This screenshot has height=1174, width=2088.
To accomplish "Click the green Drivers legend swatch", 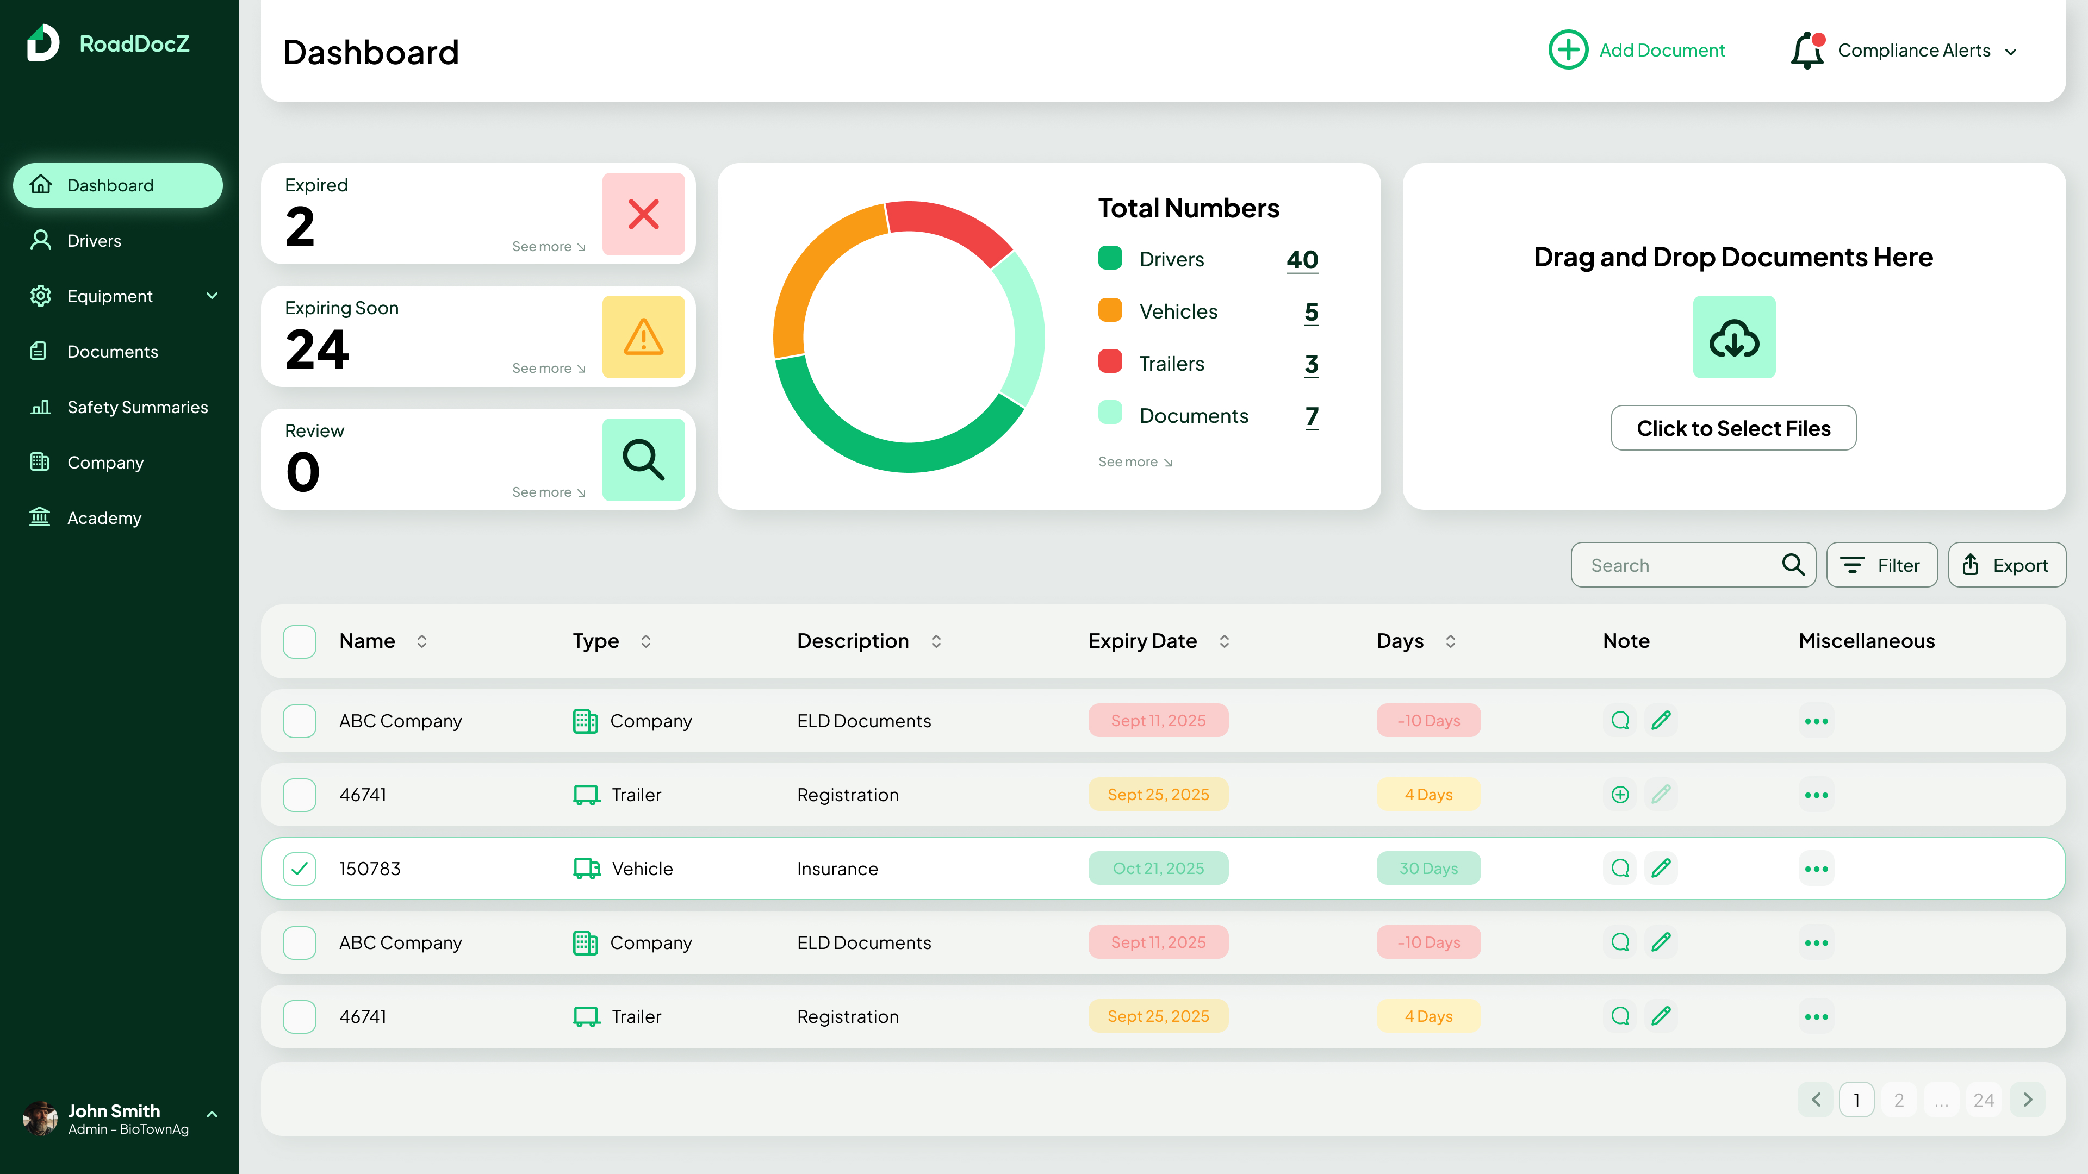I will [1110, 259].
